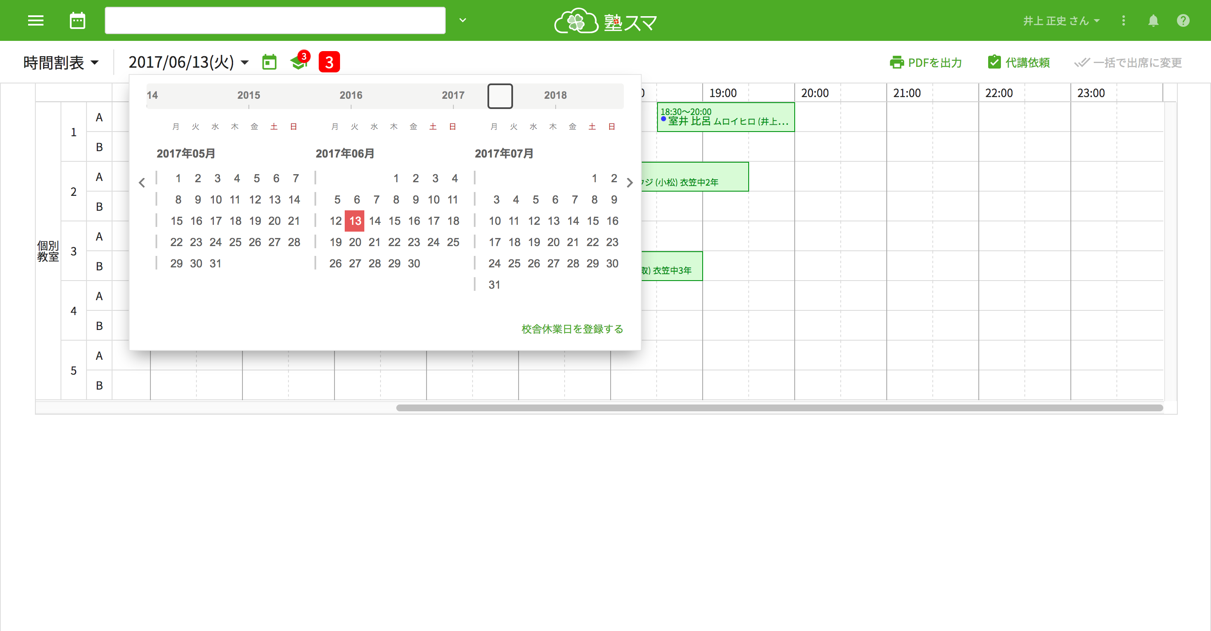The width and height of the screenshot is (1211, 631).
Task: Select the 2018 year label
Action: click(556, 95)
